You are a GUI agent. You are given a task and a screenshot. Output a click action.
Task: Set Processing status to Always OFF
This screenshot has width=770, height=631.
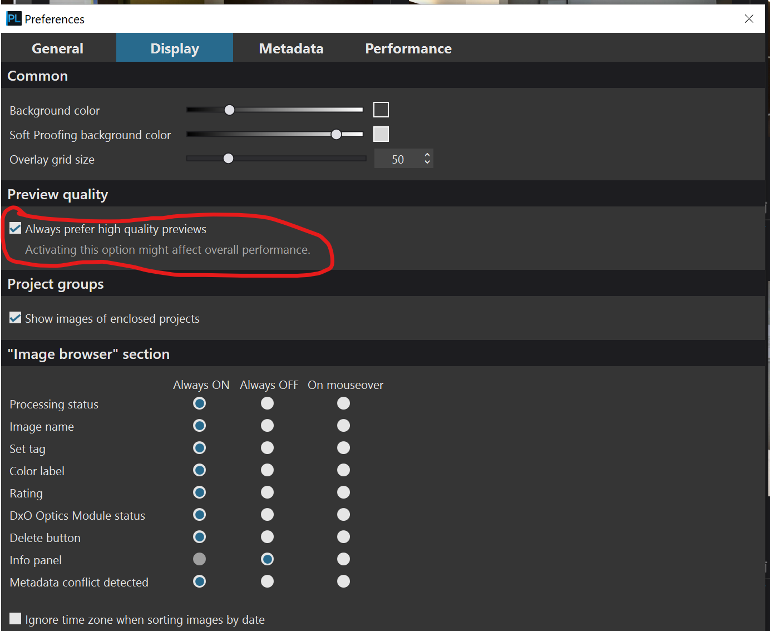(x=268, y=403)
